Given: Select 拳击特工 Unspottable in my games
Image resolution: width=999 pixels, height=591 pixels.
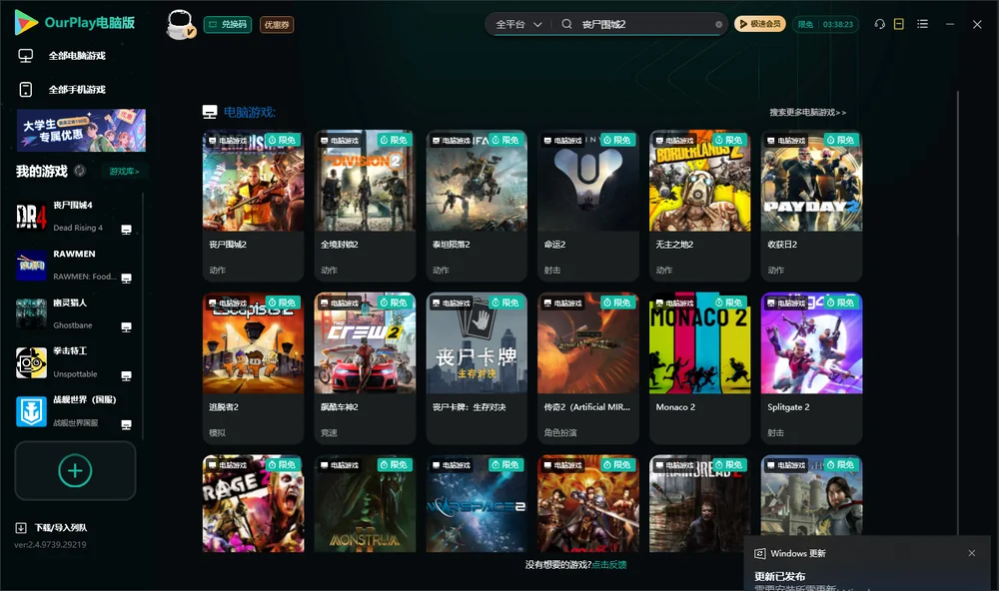Looking at the screenshot, I should [73, 362].
